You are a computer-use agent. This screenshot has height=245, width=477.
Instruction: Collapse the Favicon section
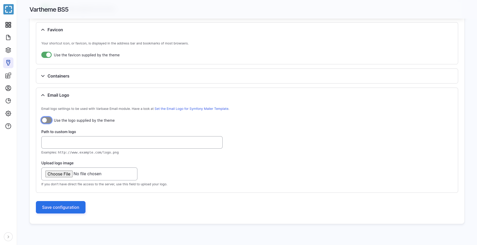click(x=55, y=30)
